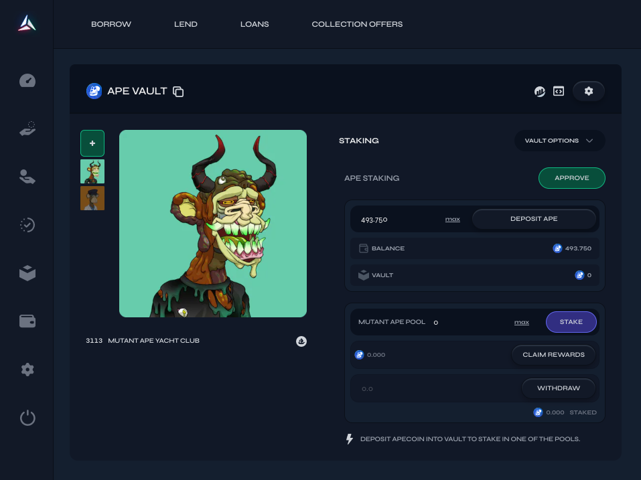Click the OpenSea icon beside Mutant Ape name
Image resolution: width=641 pixels, height=480 pixels.
point(301,341)
